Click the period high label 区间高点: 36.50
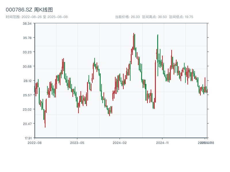The width and height of the screenshot is (230, 172). coord(154,17)
